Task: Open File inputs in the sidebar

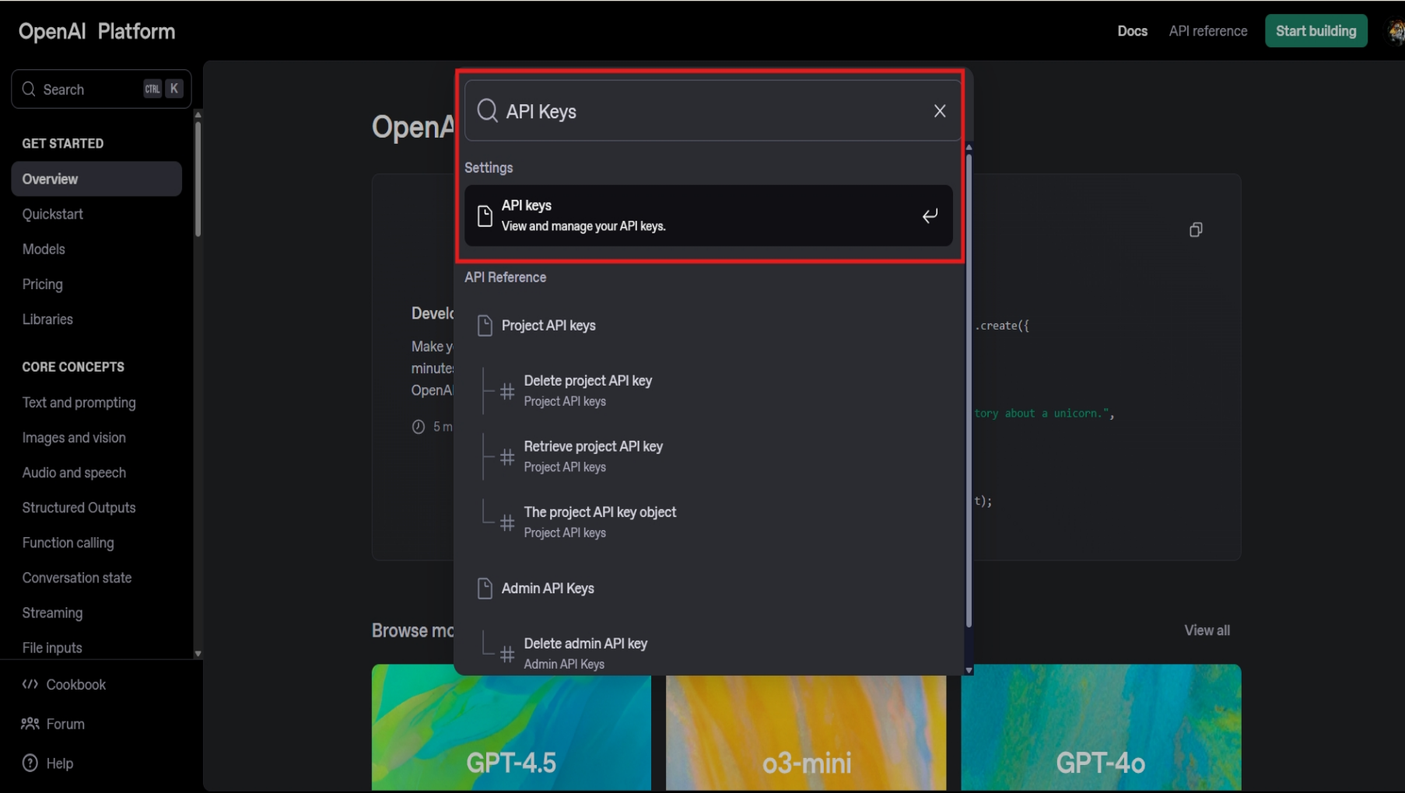Action: (52, 648)
